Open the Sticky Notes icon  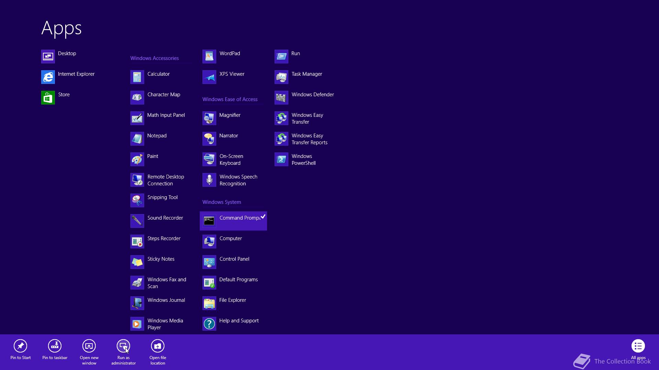point(137,262)
